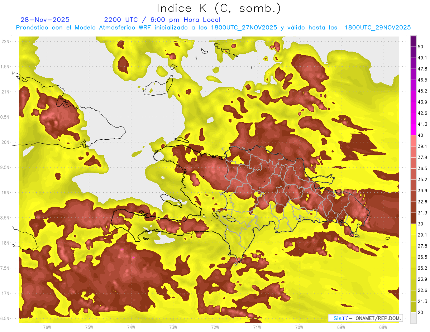Click the "Sistt - ONAMET/REP.DOM." credit label

coord(365,318)
